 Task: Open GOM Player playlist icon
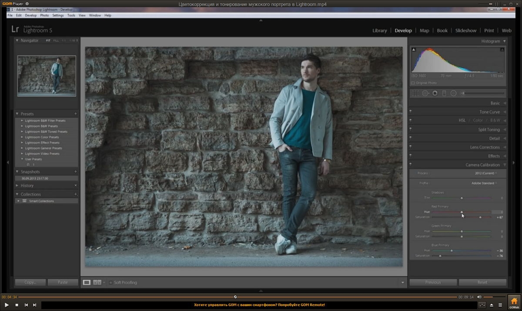point(500,305)
